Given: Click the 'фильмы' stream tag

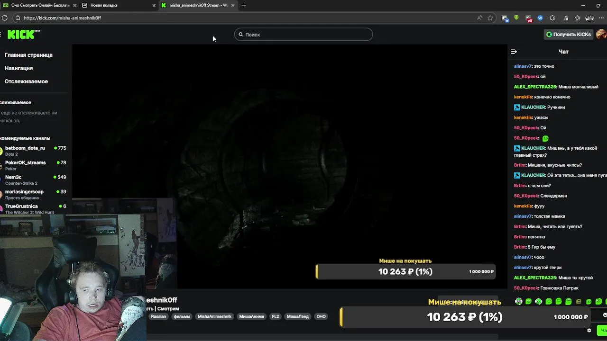Looking at the screenshot, I should 182,316.
